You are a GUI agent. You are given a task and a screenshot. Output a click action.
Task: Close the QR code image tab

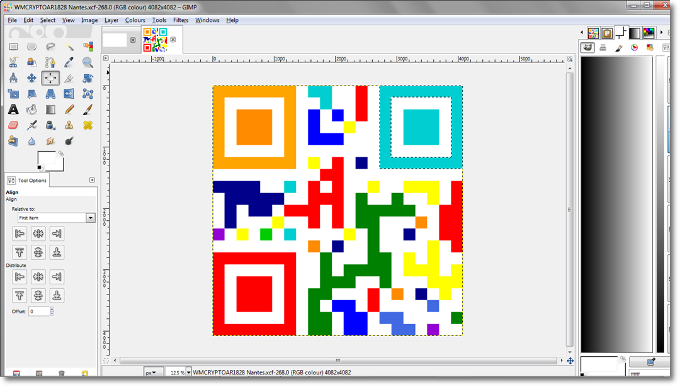point(173,40)
